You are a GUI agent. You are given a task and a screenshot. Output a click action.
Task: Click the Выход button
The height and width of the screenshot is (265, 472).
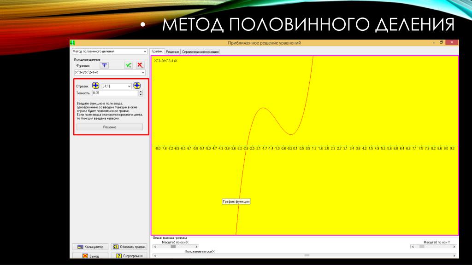(90, 256)
